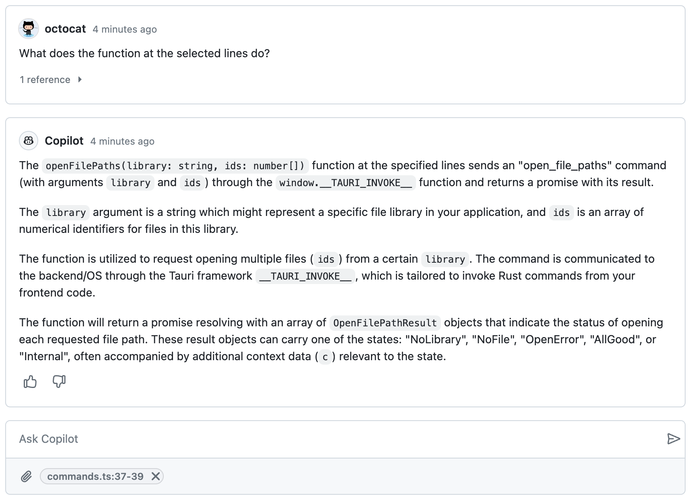Select the octocat username label
Viewport: 692px width, 502px height.
click(65, 29)
